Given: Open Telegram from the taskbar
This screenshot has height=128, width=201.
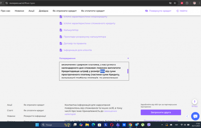Looking at the screenshot, I should [137, 125].
